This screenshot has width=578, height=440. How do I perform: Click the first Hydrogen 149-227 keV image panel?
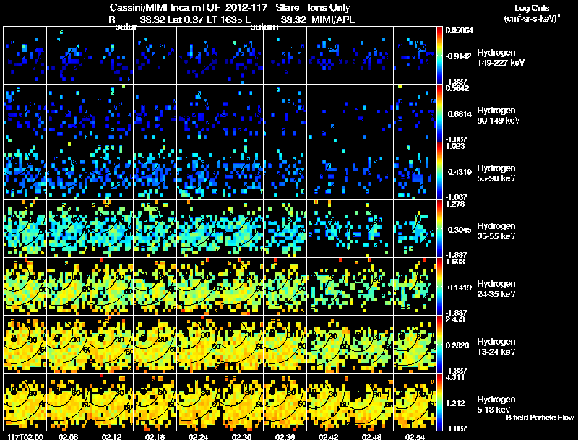[x=25, y=55]
